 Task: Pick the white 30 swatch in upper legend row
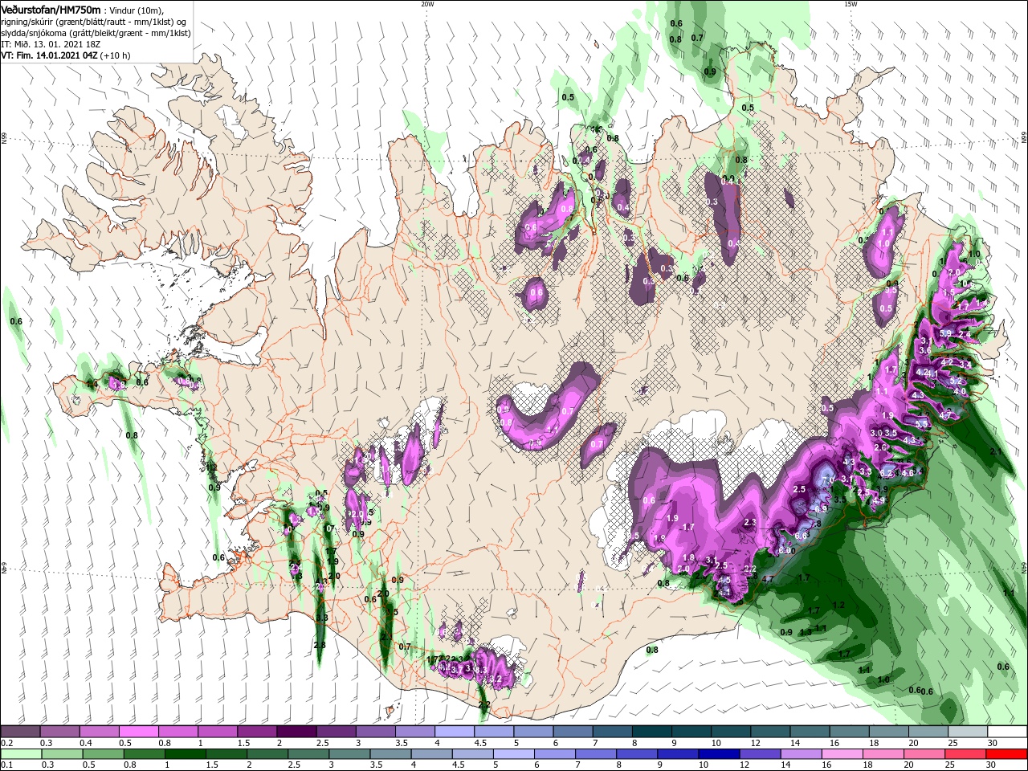click(1007, 732)
